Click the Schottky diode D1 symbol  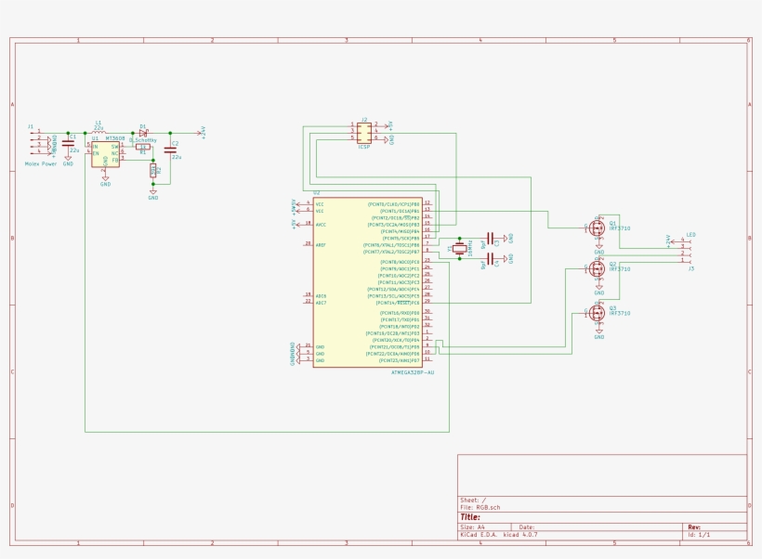[x=143, y=133]
